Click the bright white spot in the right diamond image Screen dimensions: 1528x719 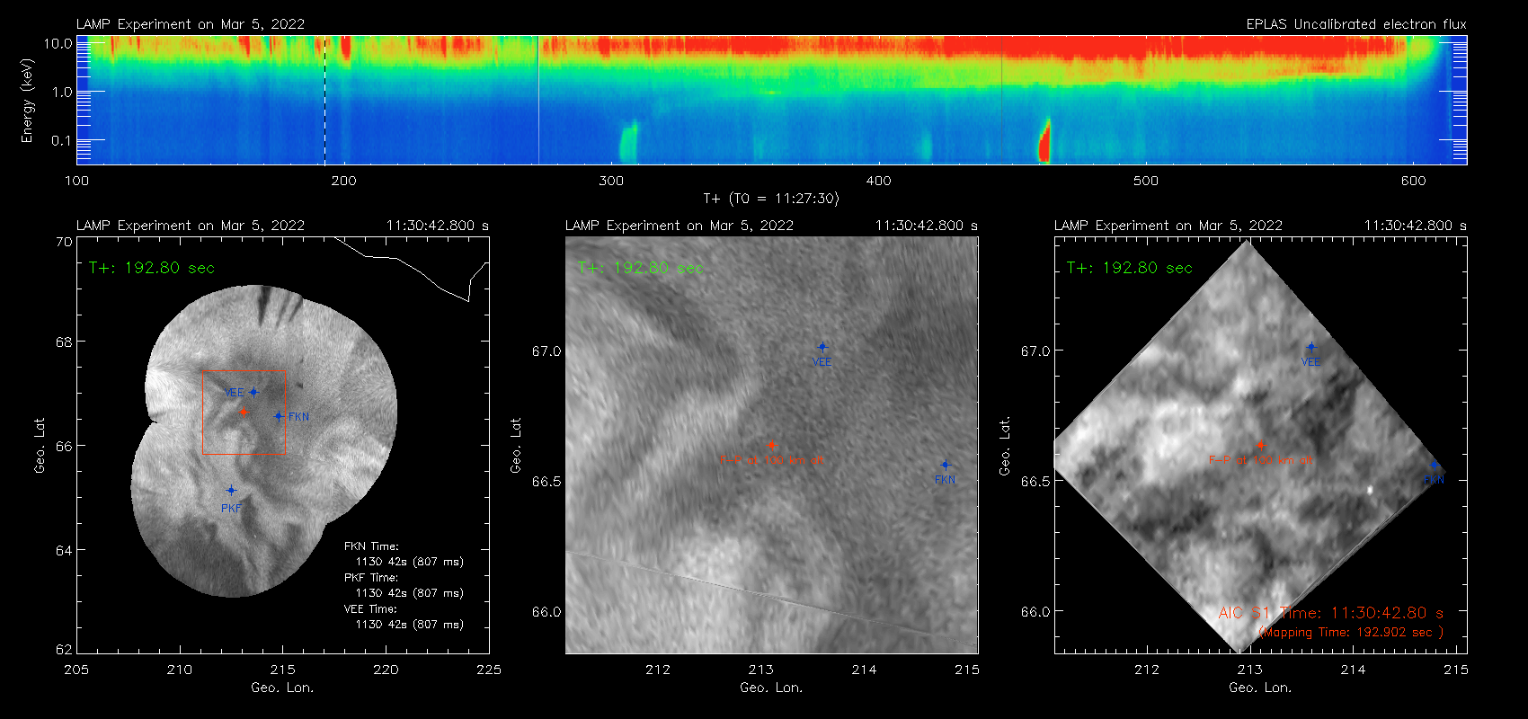click(1369, 490)
